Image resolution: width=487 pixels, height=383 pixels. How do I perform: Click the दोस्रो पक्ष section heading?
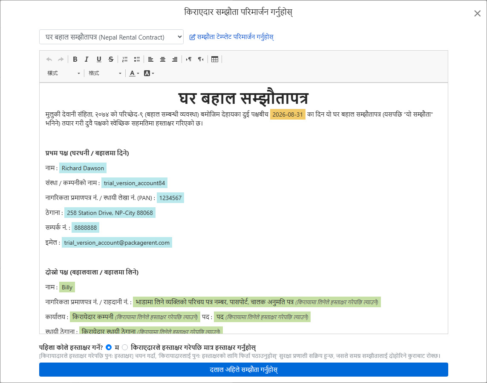click(x=92, y=272)
